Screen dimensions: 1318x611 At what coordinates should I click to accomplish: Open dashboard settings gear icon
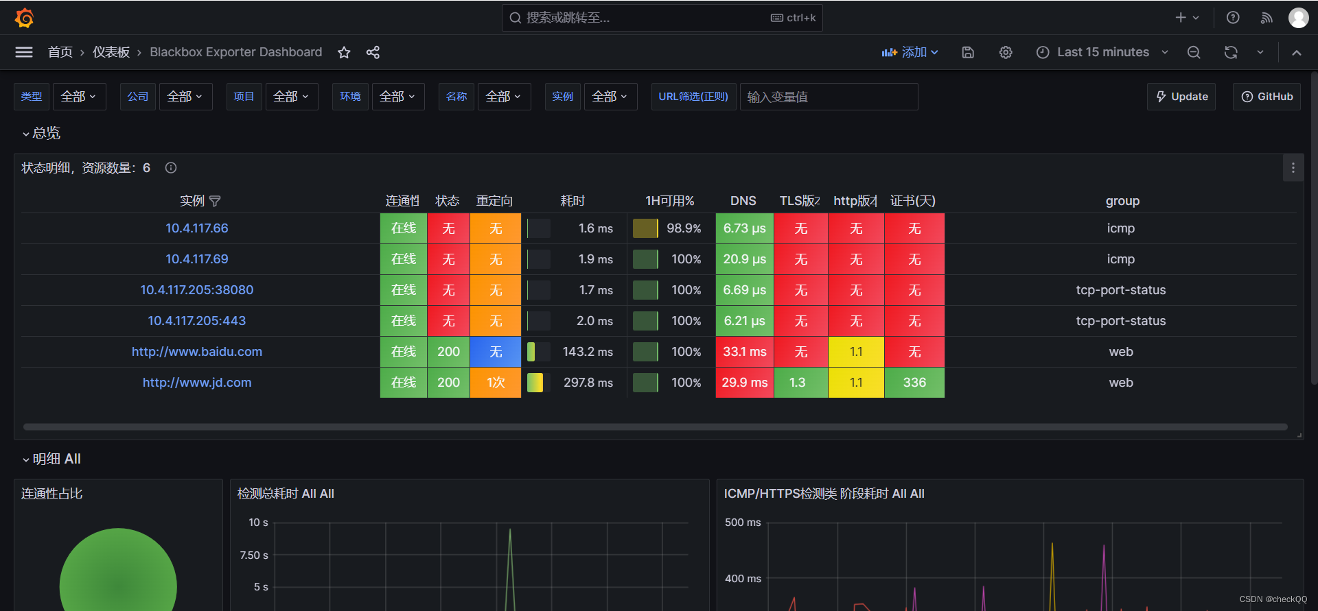coord(1006,52)
